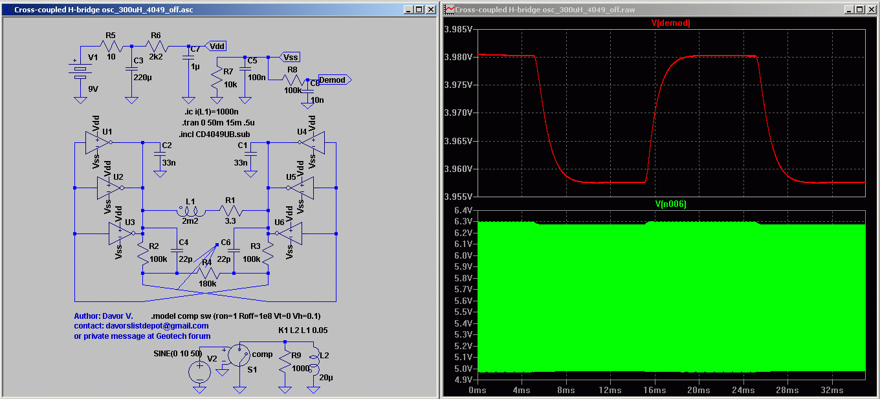Click the K1 L2 L1 coupling directive

coord(303,330)
